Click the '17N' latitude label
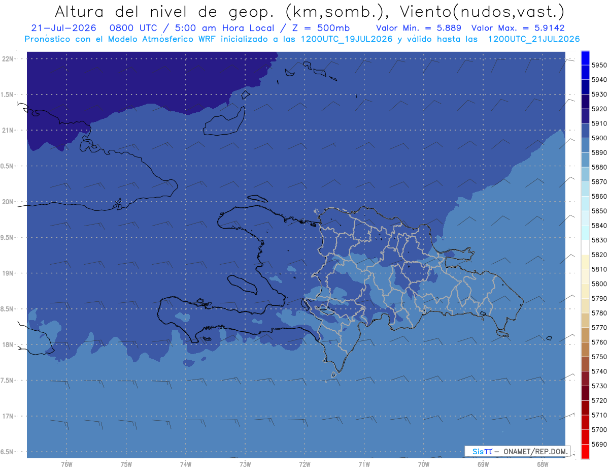Viewport: 609px width, 471px height. click(x=8, y=416)
